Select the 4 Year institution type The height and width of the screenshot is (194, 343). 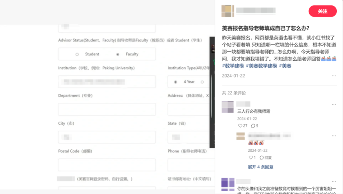(176, 82)
